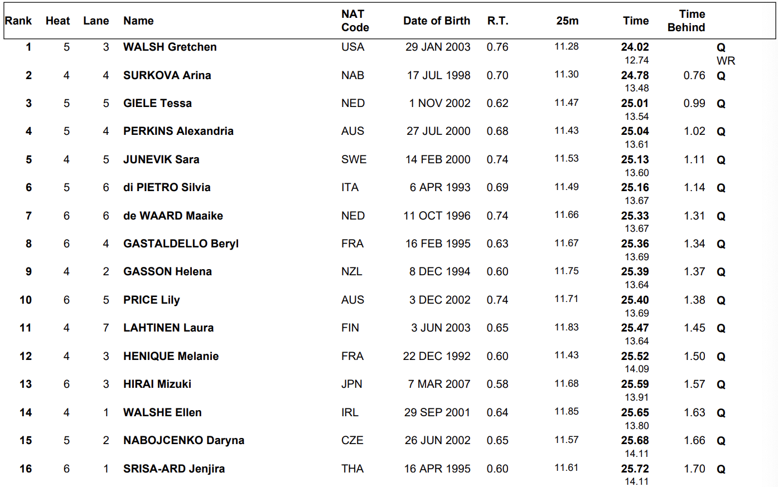Click PERKINS Alexandria's name
Image resolution: width=778 pixels, height=487 pixels.
178,131
